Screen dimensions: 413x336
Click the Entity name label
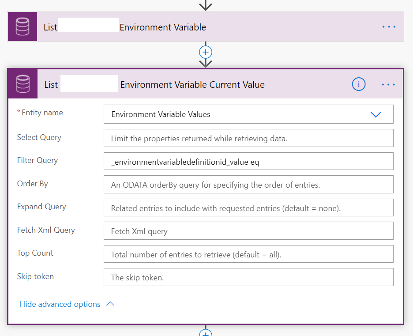pyautogui.click(x=42, y=113)
